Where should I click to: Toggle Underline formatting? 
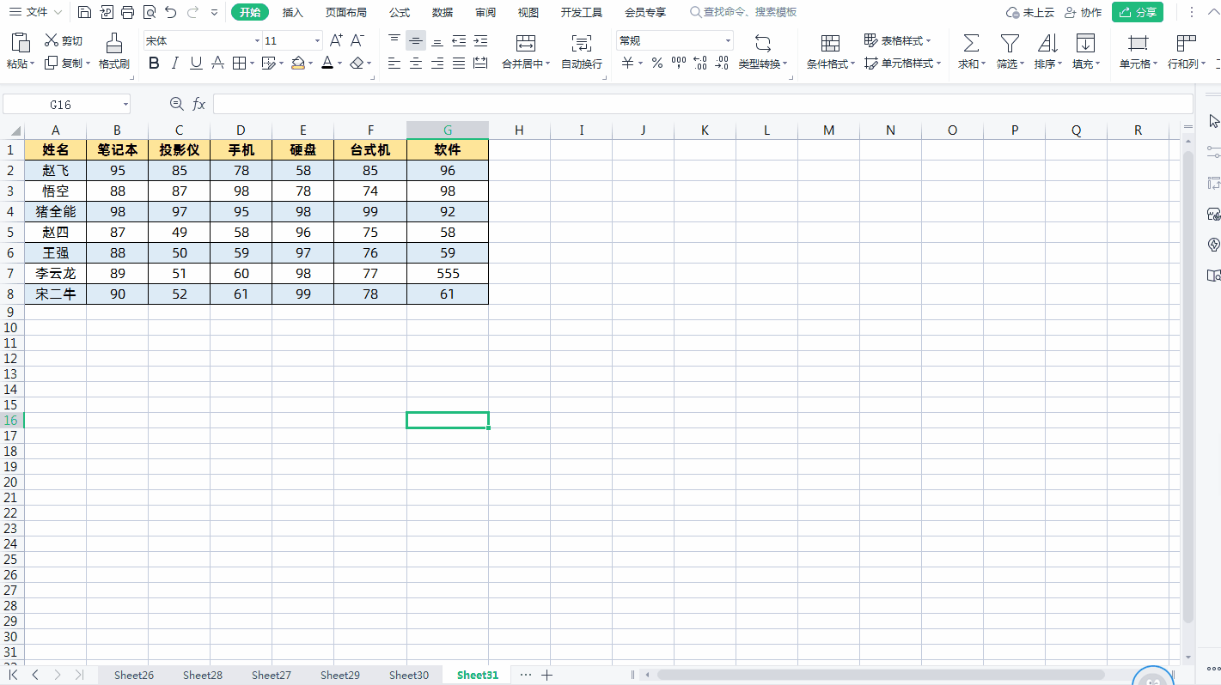pyautogui.click(x=197, y=63)
